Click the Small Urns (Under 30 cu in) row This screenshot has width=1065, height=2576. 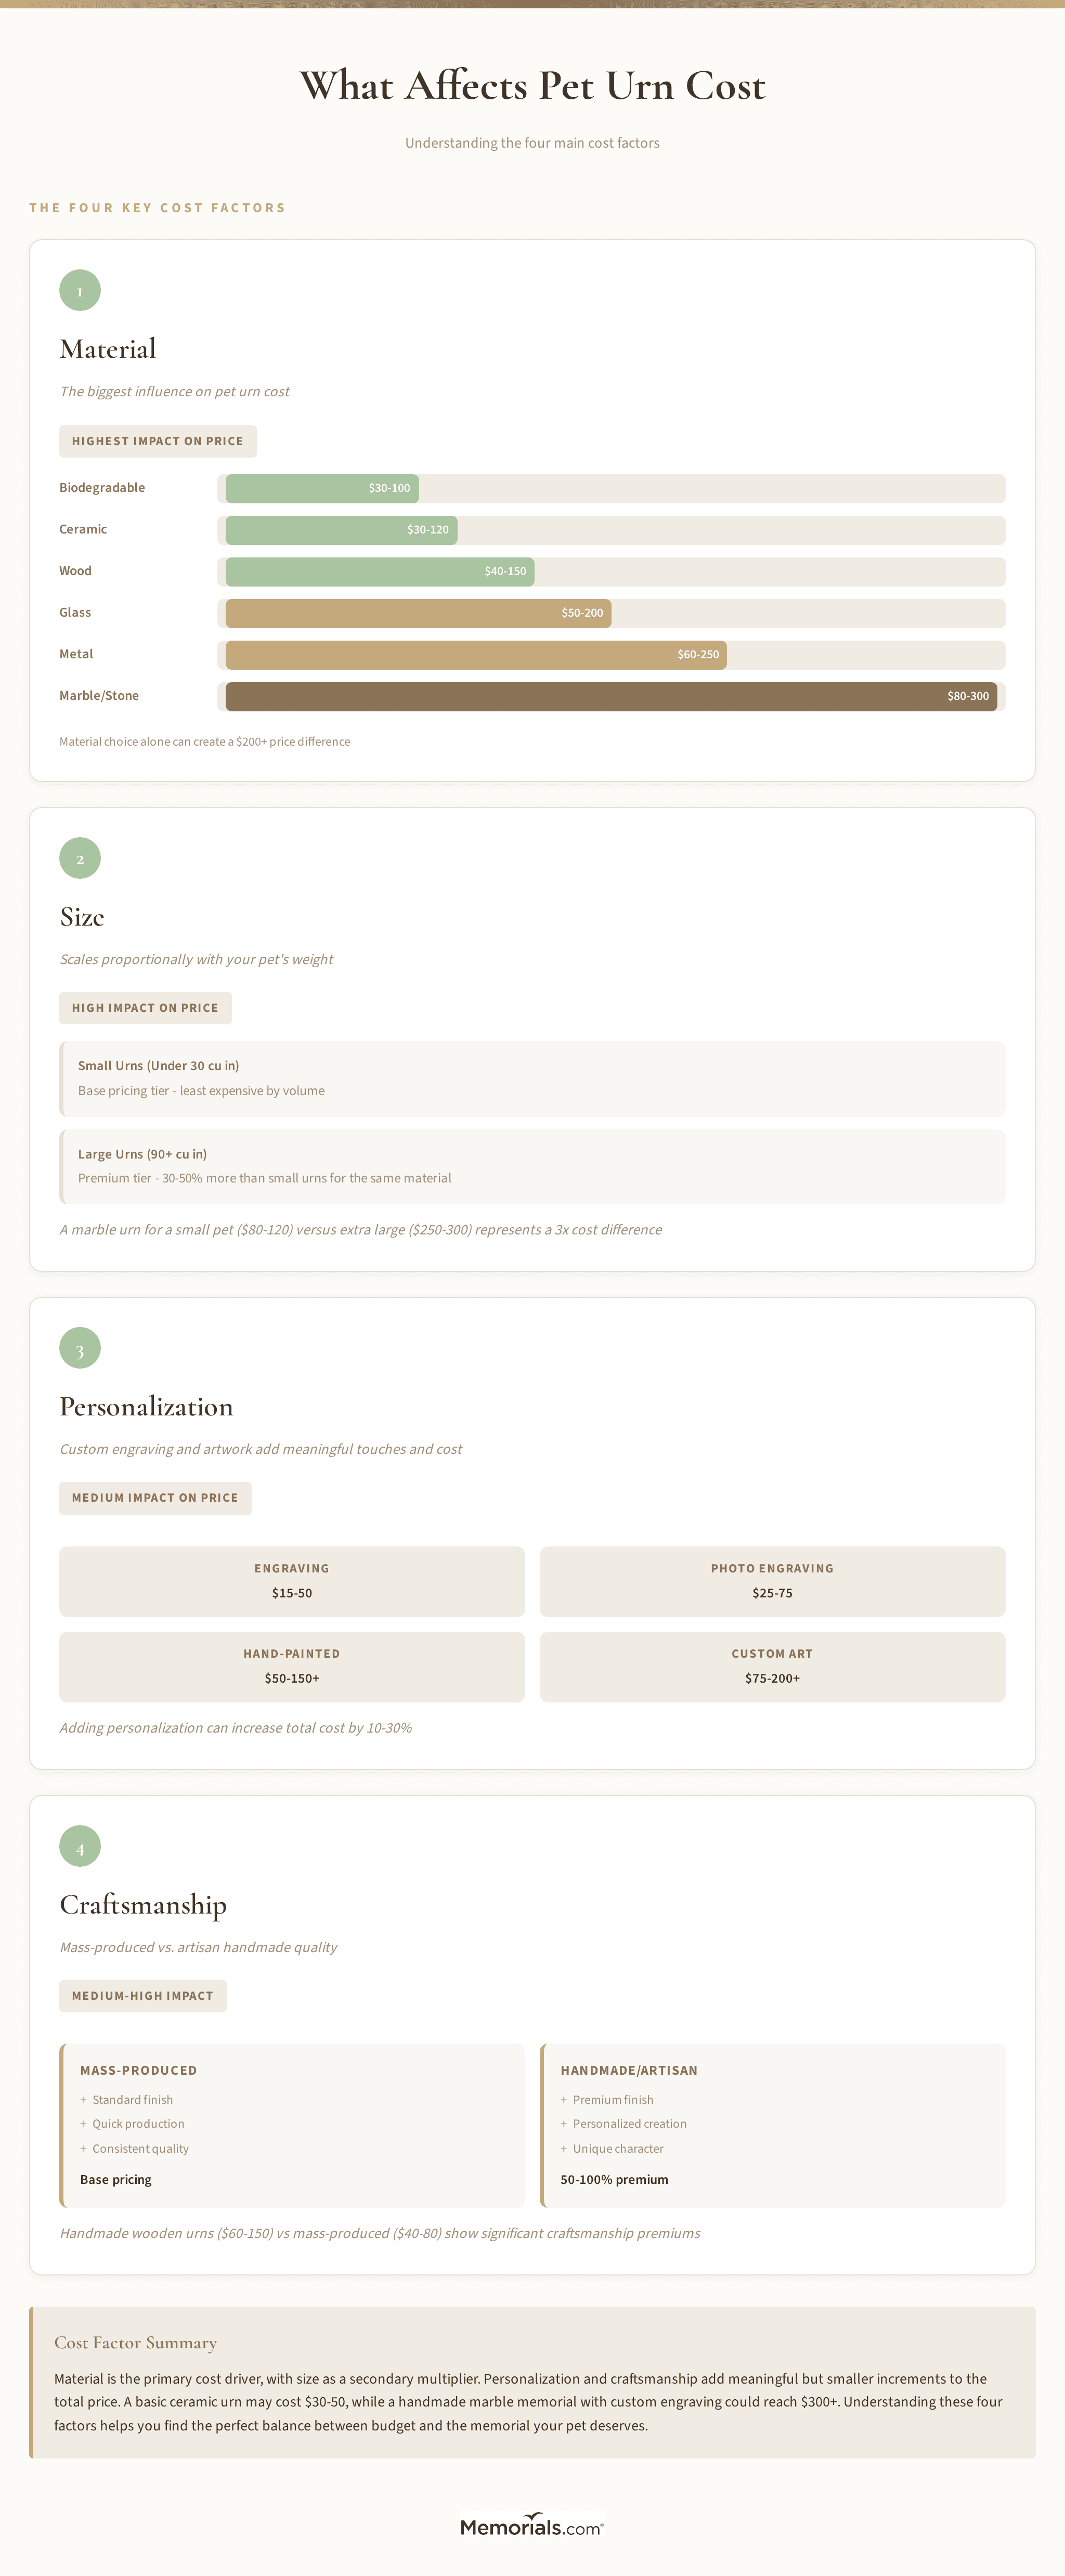(532, 1078)
